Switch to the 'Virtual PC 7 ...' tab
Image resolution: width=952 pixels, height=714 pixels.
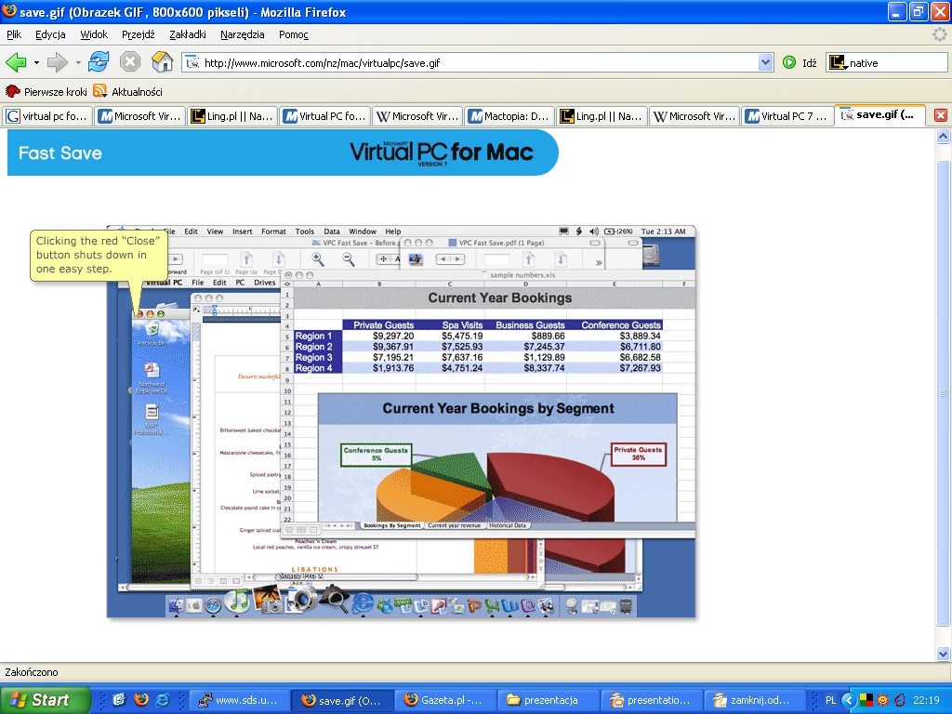coord(787,116)
